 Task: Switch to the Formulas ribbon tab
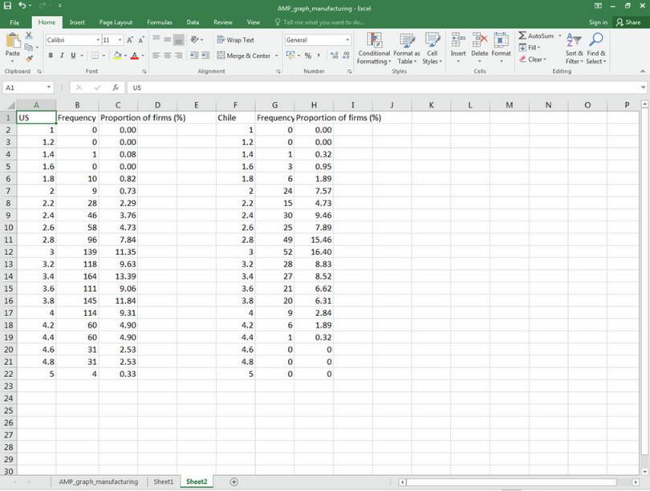pyautogui.click(x=158, y=22)
